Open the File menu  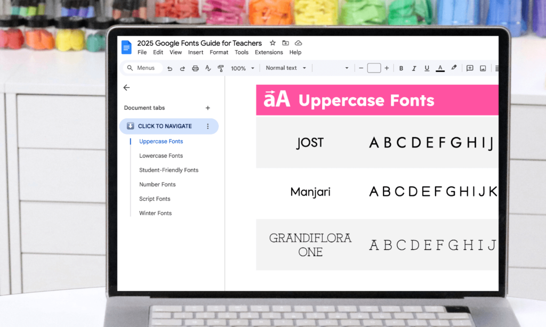(142, 52)
